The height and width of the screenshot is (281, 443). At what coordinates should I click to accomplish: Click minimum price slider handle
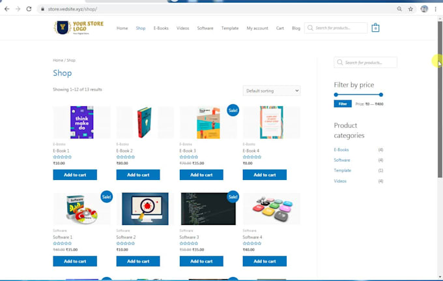coord(336,95)
